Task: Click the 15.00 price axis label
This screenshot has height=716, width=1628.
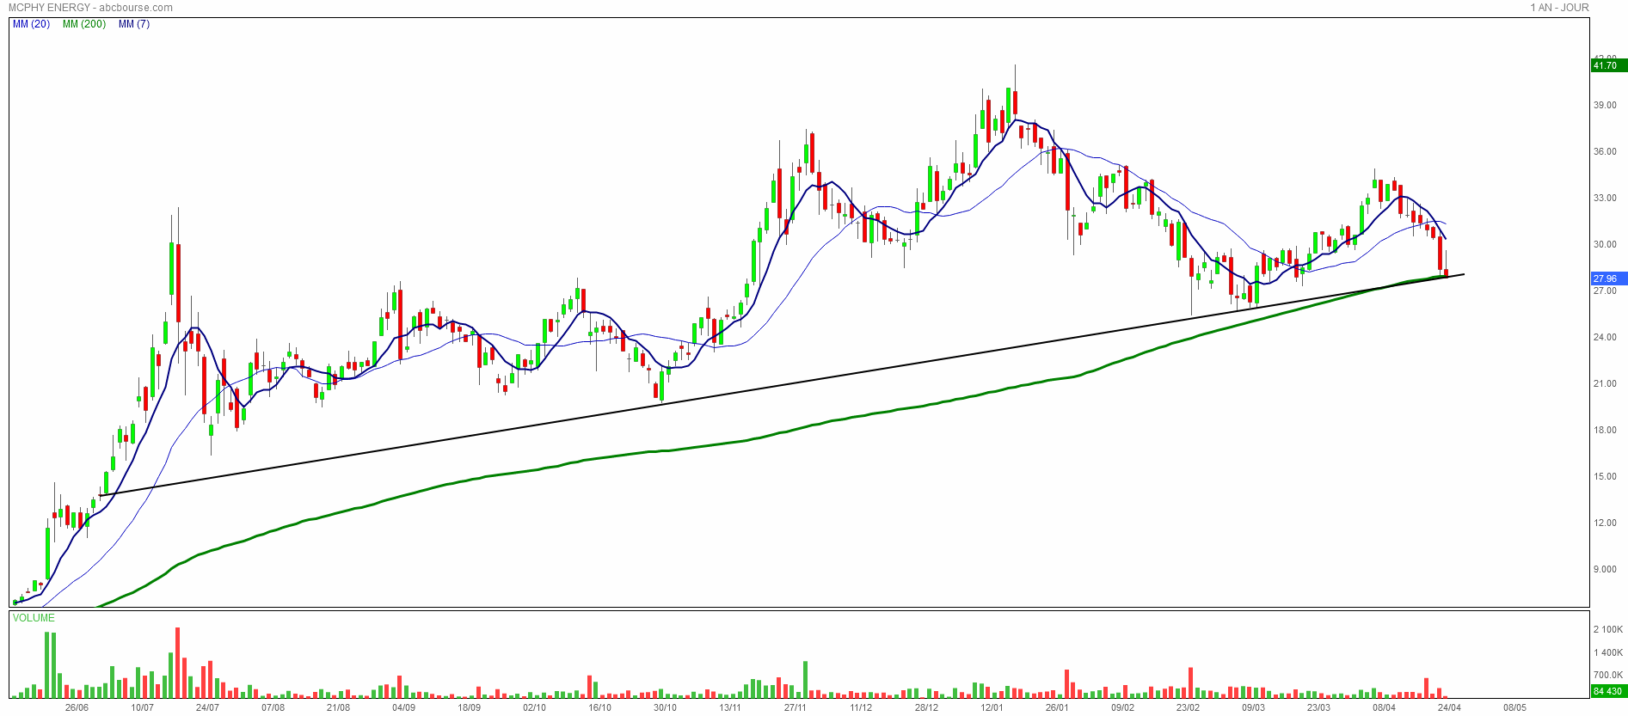Action: (x=1605, y=477)
